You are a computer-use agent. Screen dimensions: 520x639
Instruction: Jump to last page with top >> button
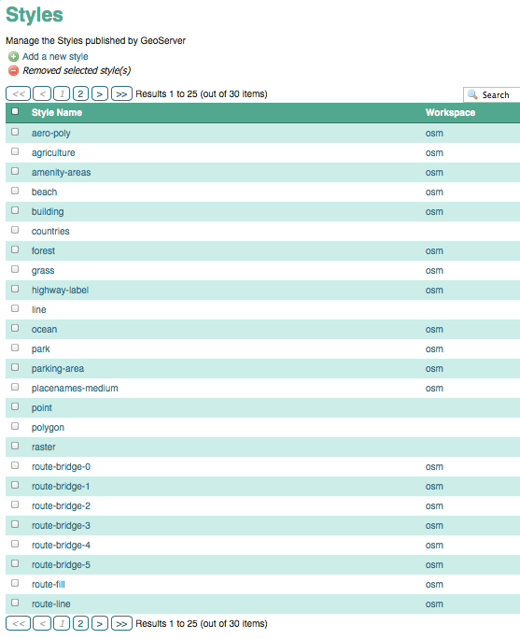(x=121, y=93)
